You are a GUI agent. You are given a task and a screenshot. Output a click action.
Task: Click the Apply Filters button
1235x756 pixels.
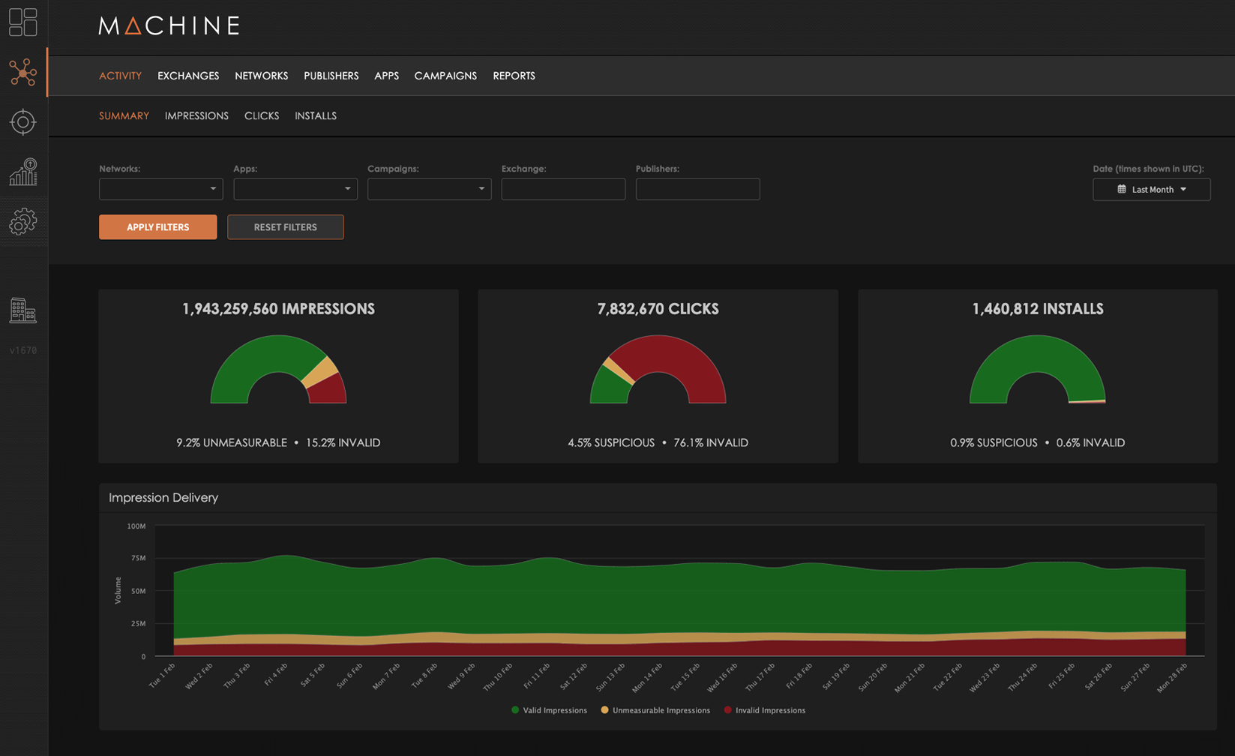pyautogui.click(x=157, y=227)
